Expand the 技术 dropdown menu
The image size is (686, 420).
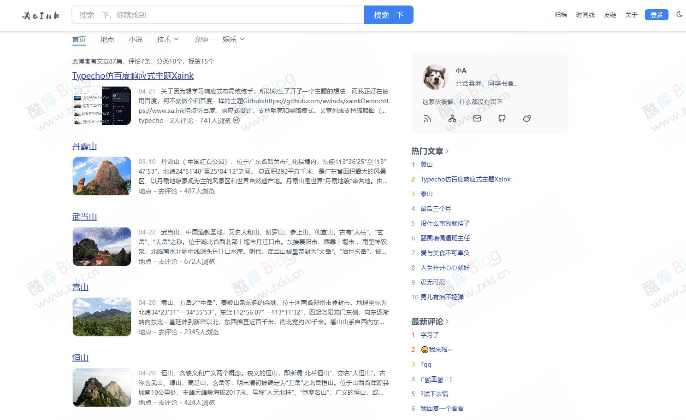tap(167, 39)
